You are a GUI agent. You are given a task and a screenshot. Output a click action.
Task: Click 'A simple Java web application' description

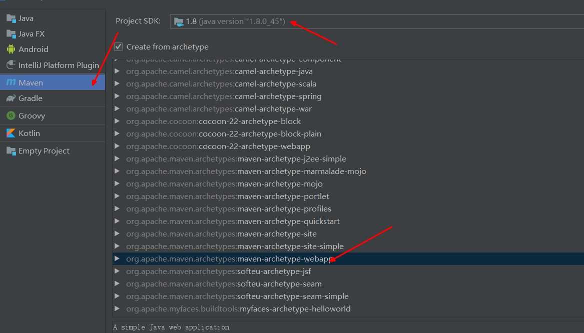coord(171,327)
